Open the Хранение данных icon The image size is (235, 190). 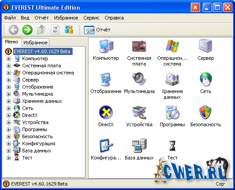pos(172,79)
